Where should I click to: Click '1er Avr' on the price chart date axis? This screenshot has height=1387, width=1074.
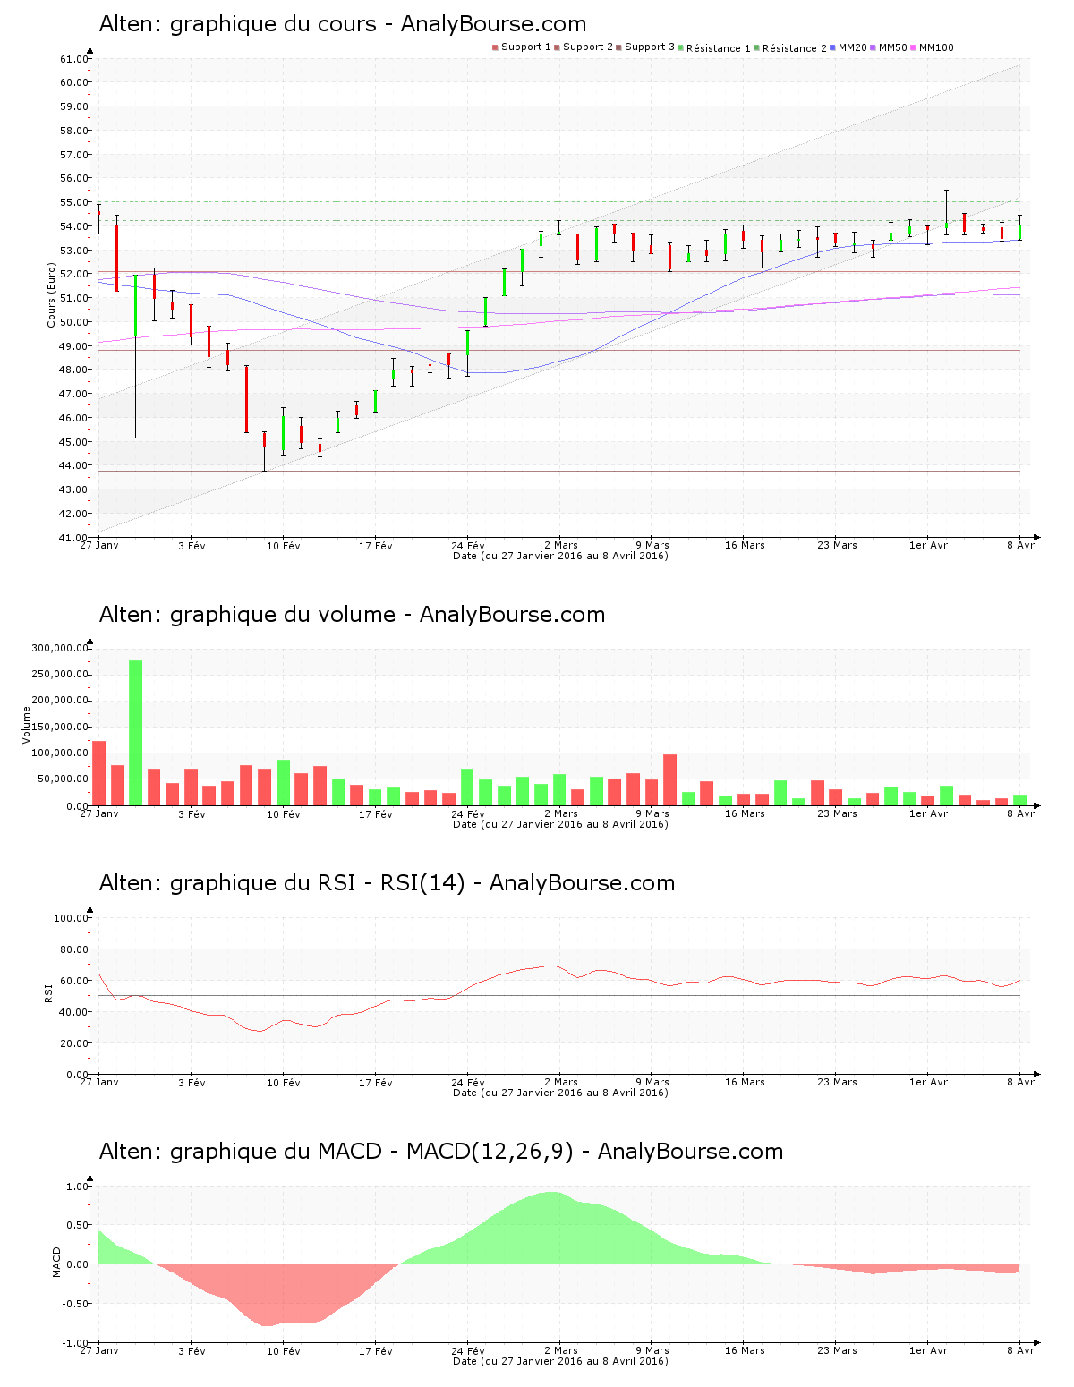pyautogui.click(x=928, y=546)
